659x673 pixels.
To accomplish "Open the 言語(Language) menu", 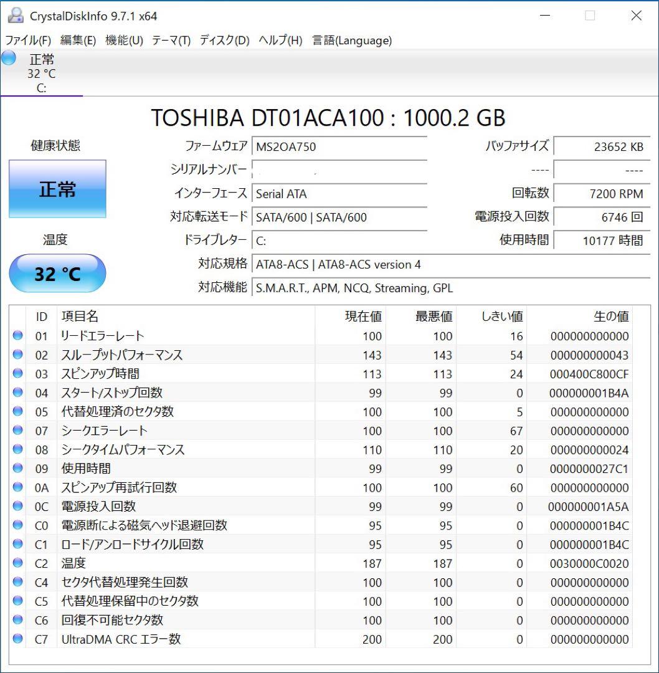I will [x=352, y=41].
